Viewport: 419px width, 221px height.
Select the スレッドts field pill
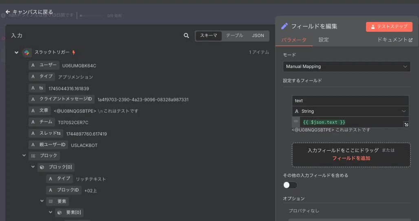[x=46, y=133]
